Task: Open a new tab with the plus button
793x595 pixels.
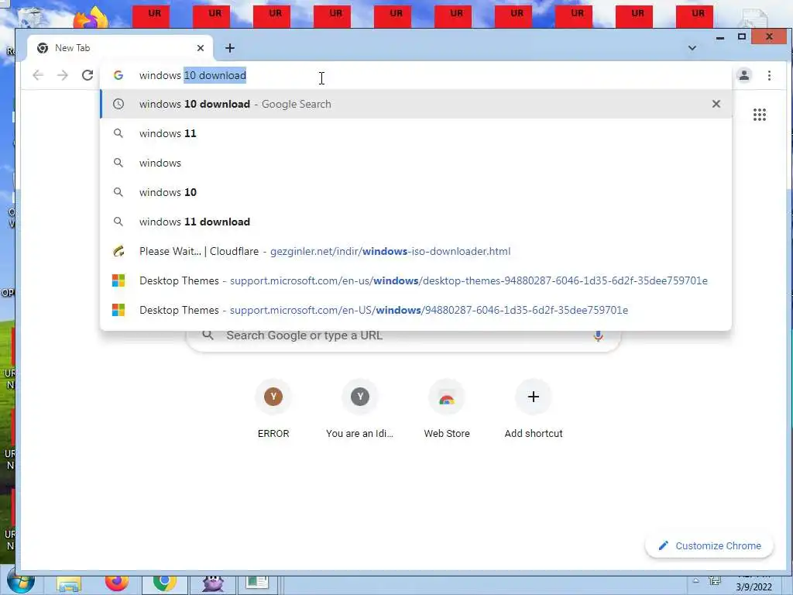Action: (230, 48)
